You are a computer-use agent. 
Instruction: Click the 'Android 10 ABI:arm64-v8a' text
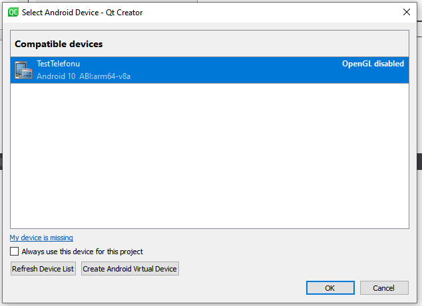point(83,76)
